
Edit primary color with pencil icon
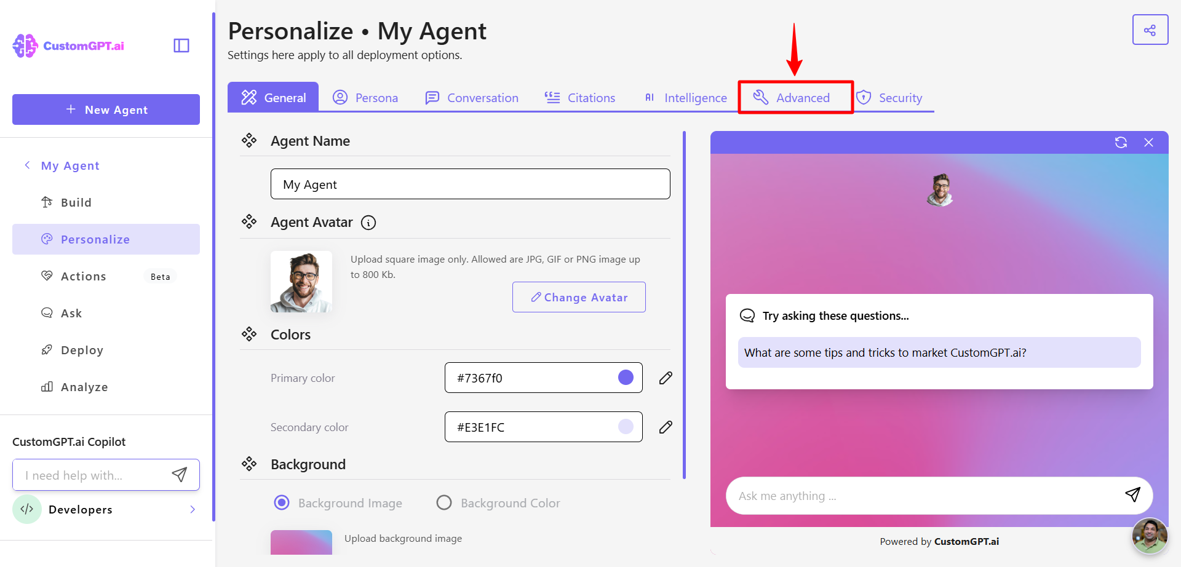(x=666, y=378)
